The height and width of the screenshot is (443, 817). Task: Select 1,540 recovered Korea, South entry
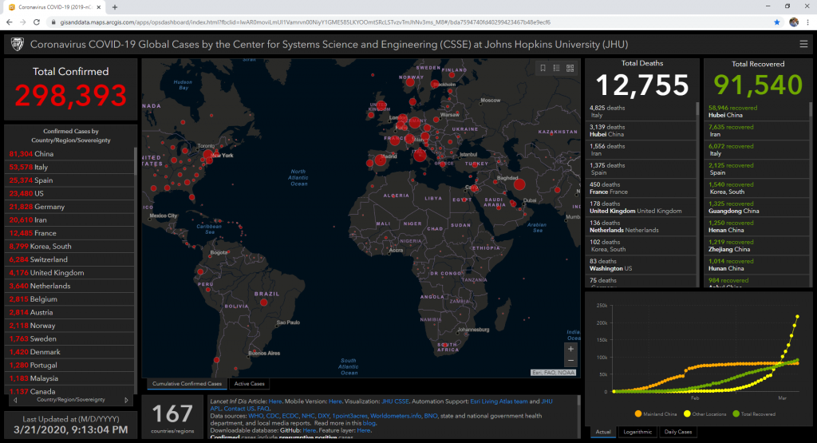[756, 188]
